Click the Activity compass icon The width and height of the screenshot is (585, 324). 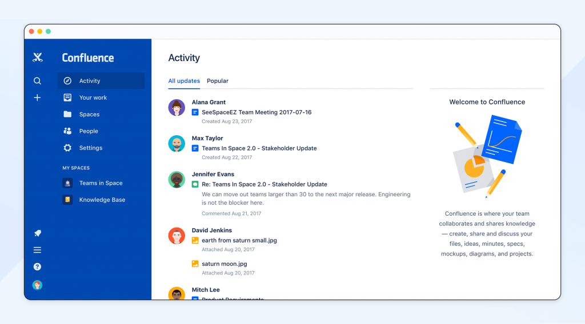[x=67, y=81]
